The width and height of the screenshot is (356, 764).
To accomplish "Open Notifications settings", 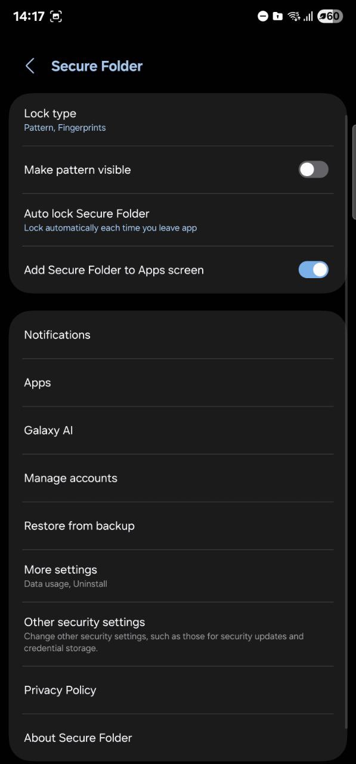I will [x=178, y=335].
